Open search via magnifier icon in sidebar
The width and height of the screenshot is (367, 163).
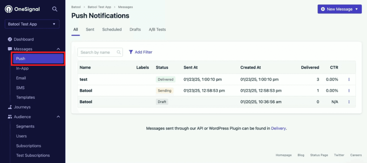[x=55, y=9]
